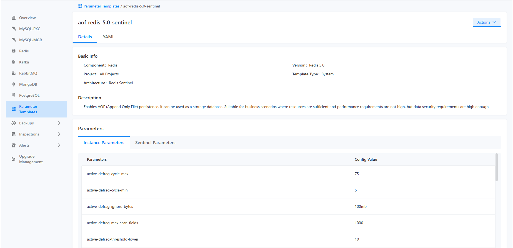Click the parameters table vertical scrollbar
Image resolution: width=513 pixels, height=248 pixels.
pyautogui.click(x=496, y=168)
